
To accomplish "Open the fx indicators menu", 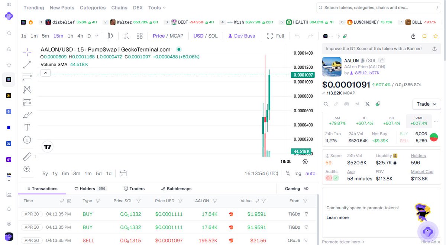I will [x=126, y=36].
